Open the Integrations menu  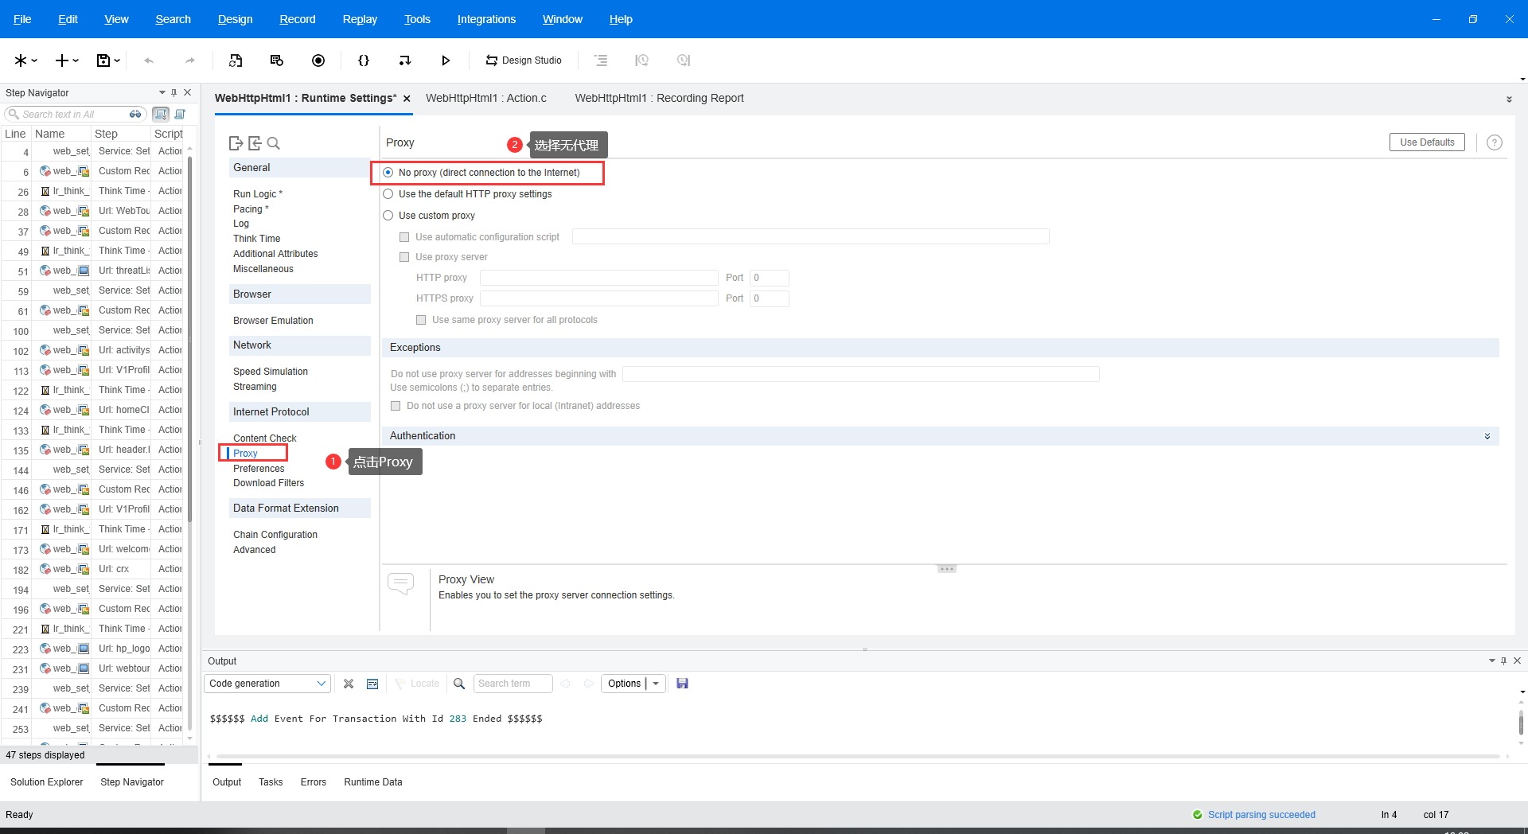[x=486, y=19]
